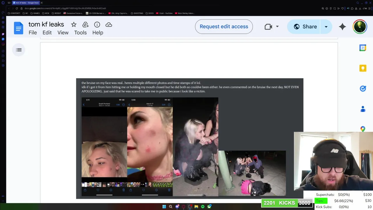373x210 pixels.
Task: Open browser easy setup sliders icon
Action: (x=370, y=8)
